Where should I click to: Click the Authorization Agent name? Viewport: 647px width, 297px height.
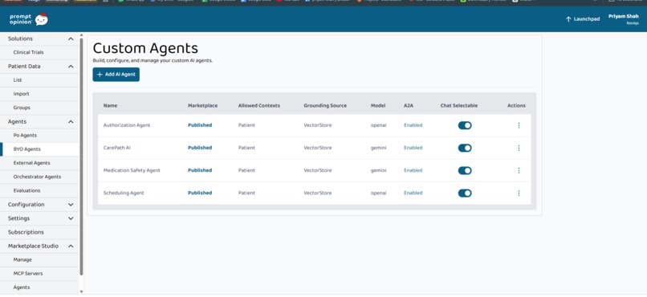[127, 125]
